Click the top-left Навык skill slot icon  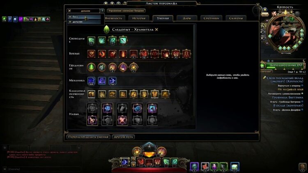(x=92, y=109)
